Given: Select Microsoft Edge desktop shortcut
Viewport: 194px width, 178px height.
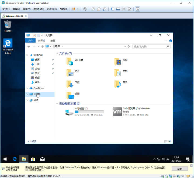Looking at the screenshot, I should (x=8, y=46).
